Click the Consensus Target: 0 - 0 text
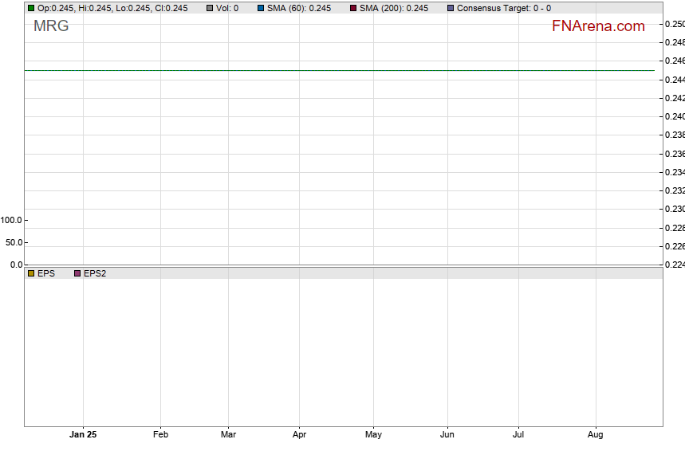The width and height of the screenshot is (685, 451). (x=503, y=8)
